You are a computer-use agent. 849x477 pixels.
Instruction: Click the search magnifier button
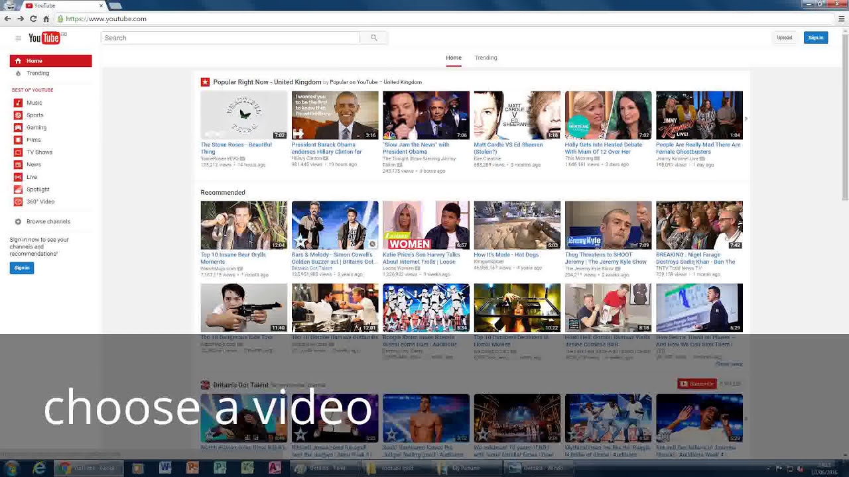(x=373, y=38)
